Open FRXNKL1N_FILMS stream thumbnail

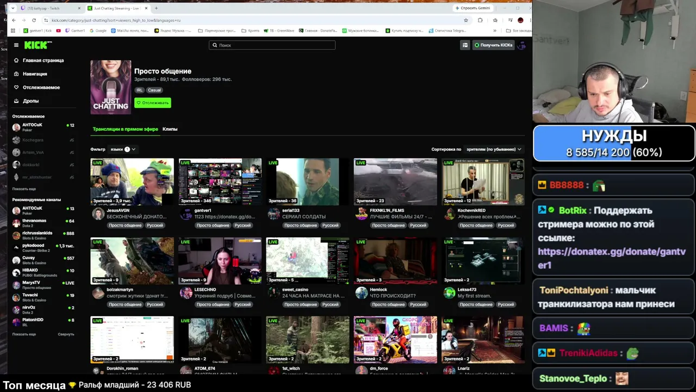pos(395,182)
